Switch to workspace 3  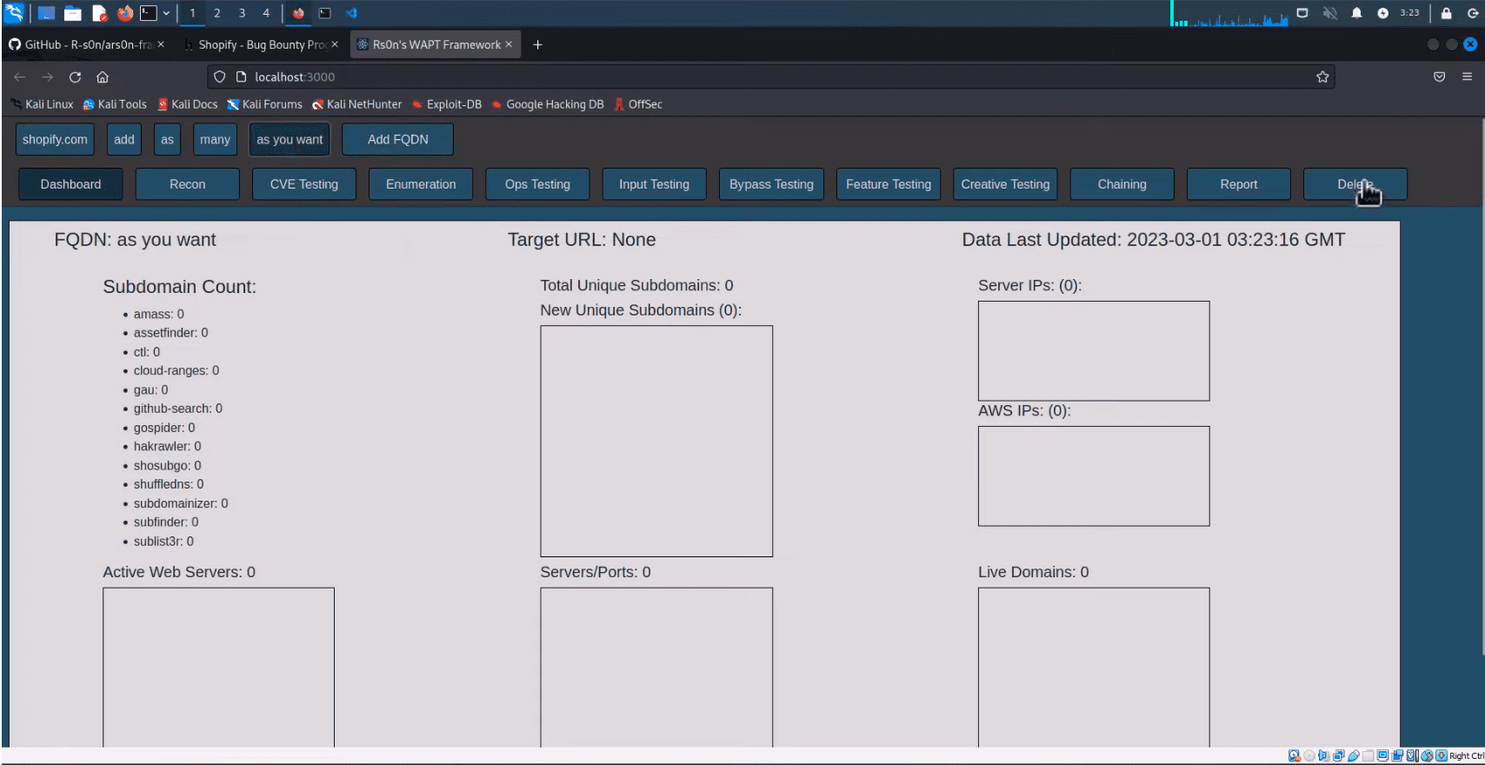242,13
